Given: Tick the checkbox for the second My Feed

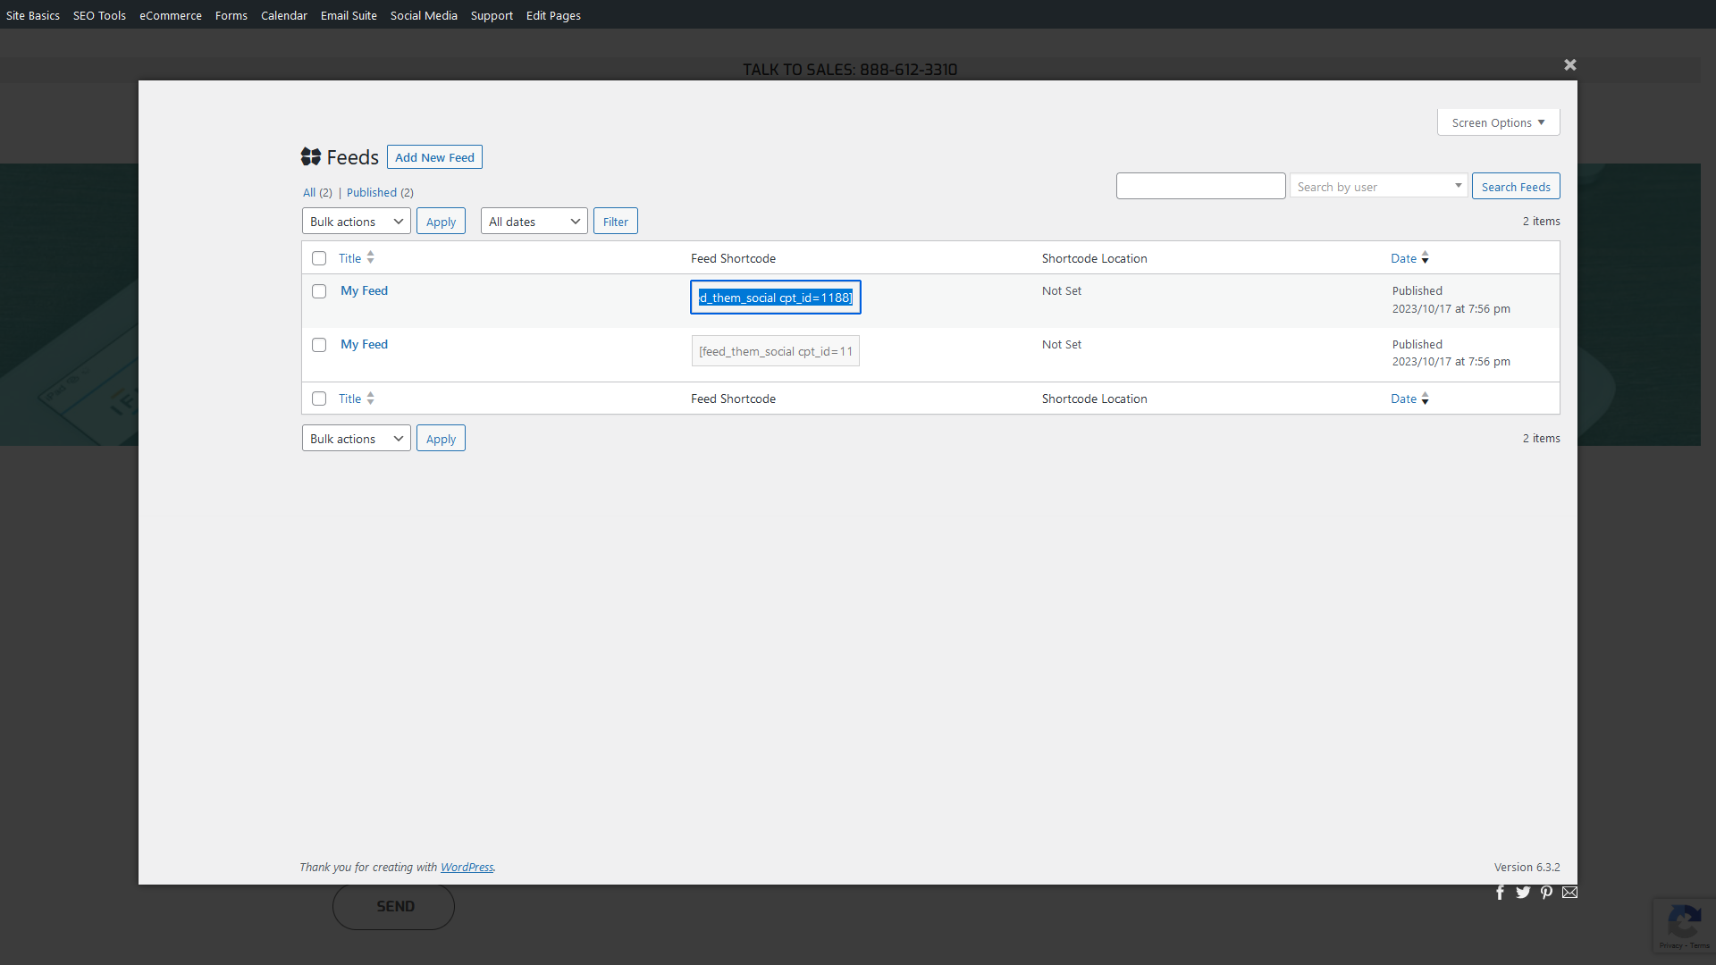Looking at the screenshot, I should (319, 345).
